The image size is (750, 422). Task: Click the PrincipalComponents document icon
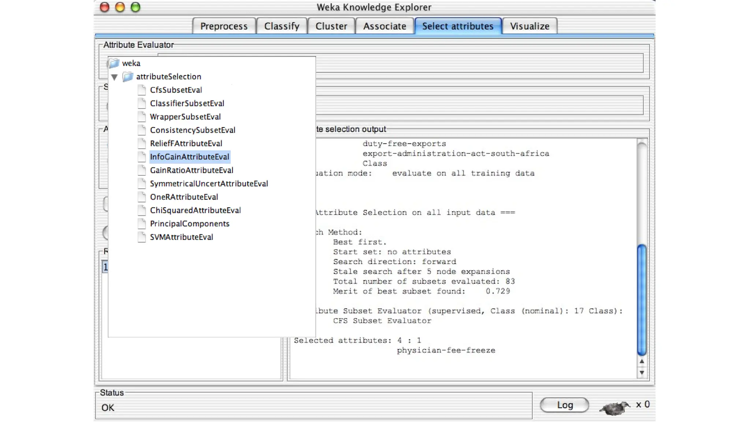pos(142,224)
